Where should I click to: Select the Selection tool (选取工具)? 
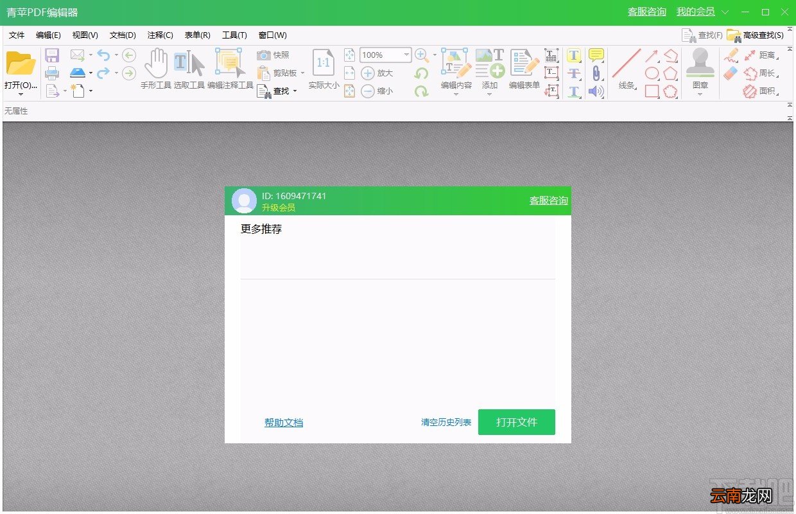tap(189, 69)
